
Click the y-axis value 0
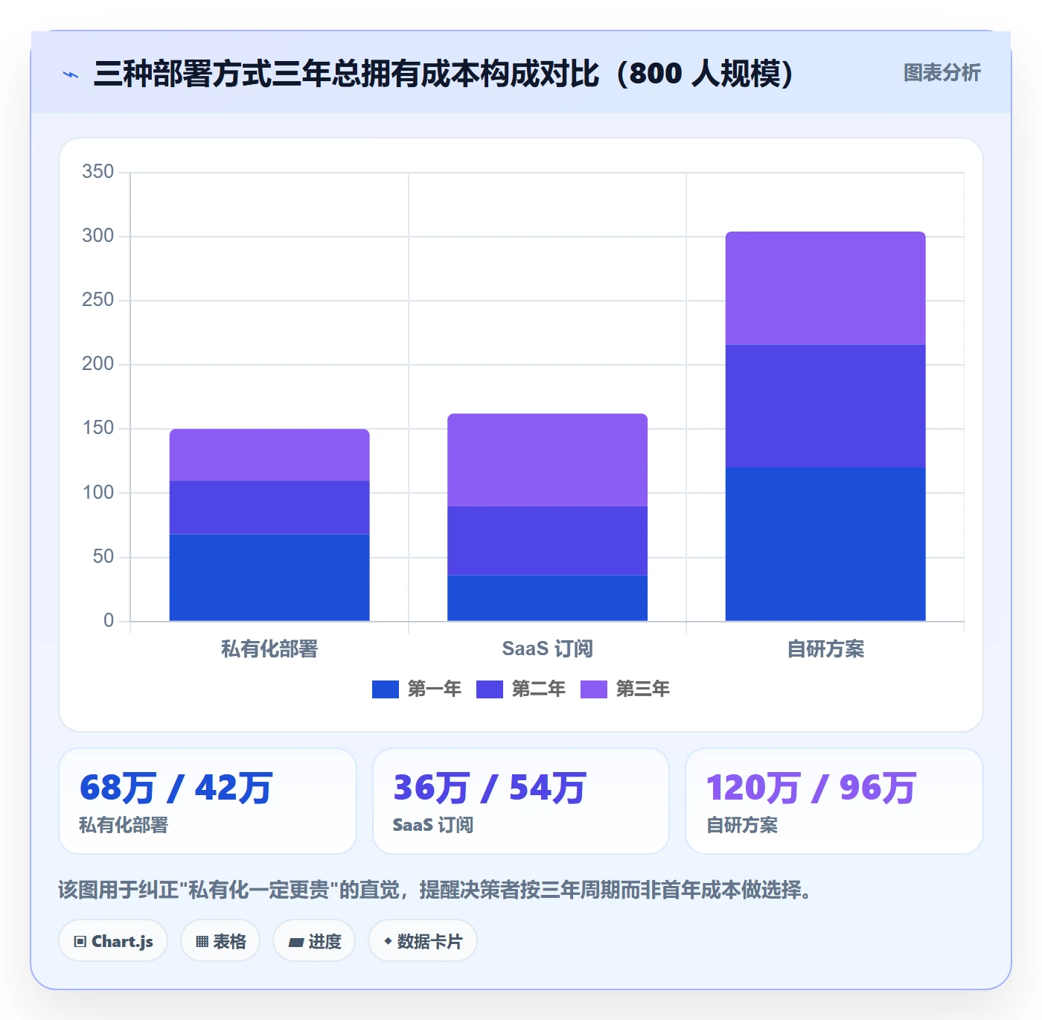coord(109,620)
